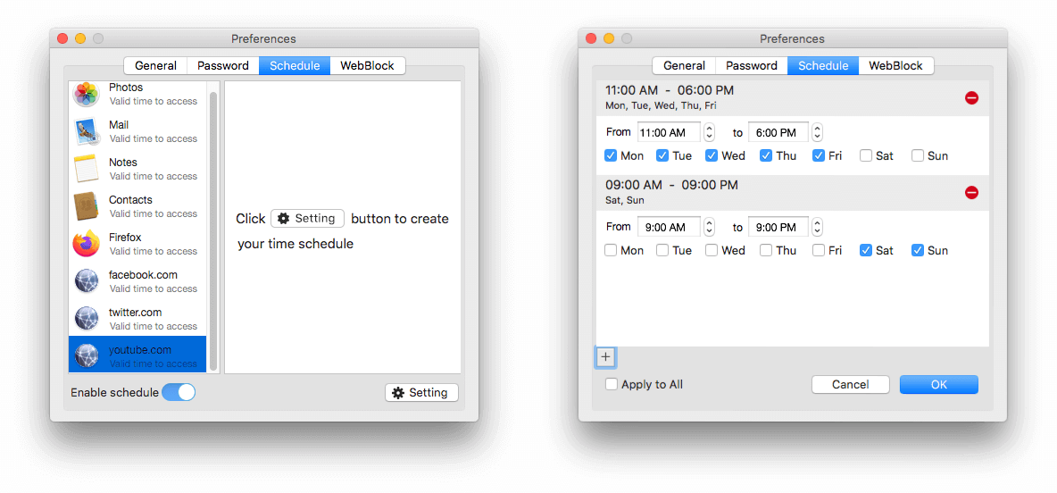Click the Mail app icon in the list
1057x493 pixels.
pyautogui.click(x=87, y=131)
